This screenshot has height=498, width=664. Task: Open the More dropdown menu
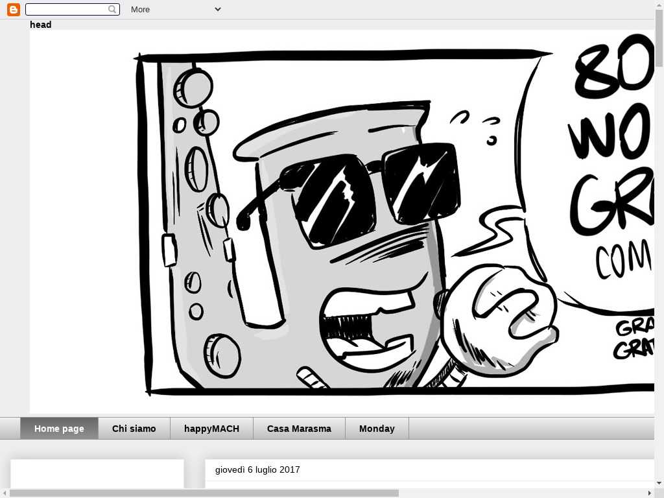140,9
